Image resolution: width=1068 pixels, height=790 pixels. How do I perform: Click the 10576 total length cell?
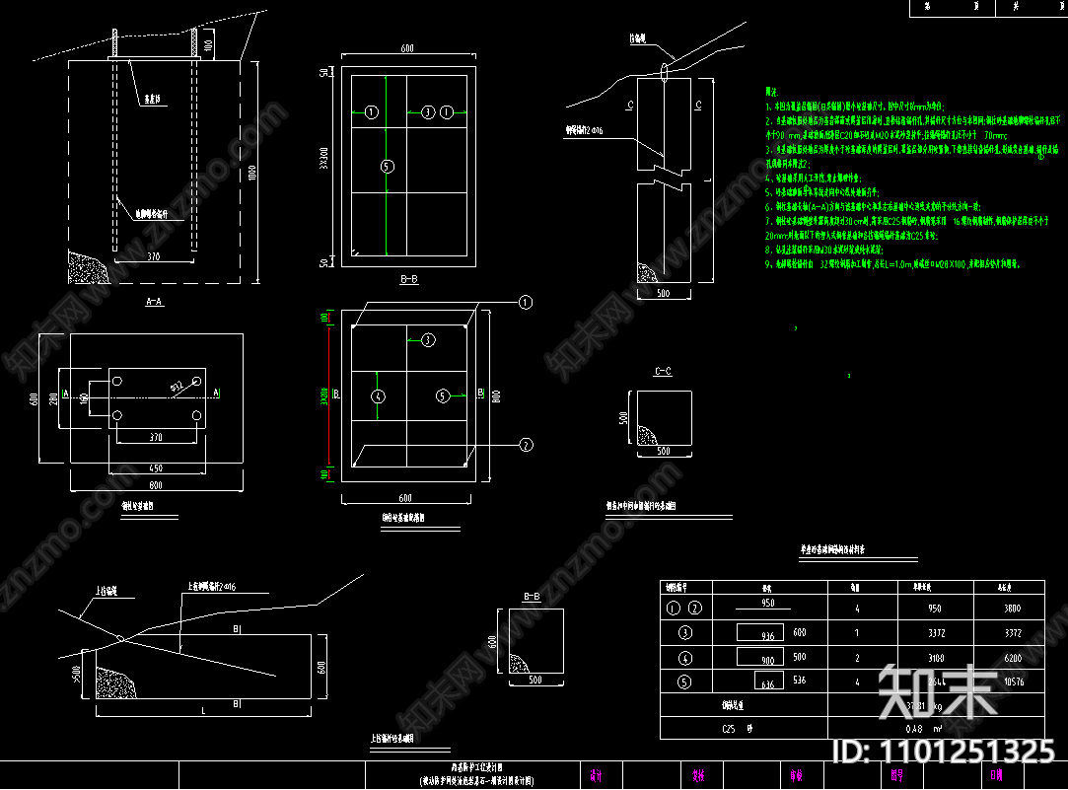pos(1011,681)
